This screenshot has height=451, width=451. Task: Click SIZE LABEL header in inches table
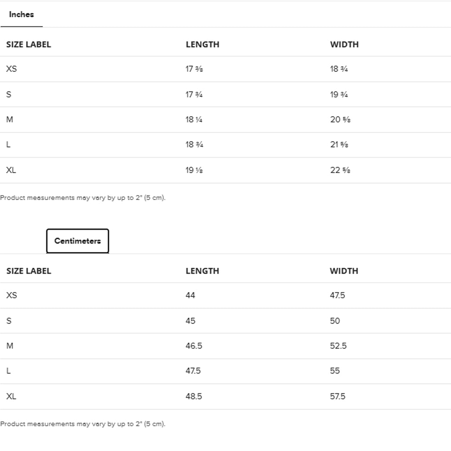[29, 44]
